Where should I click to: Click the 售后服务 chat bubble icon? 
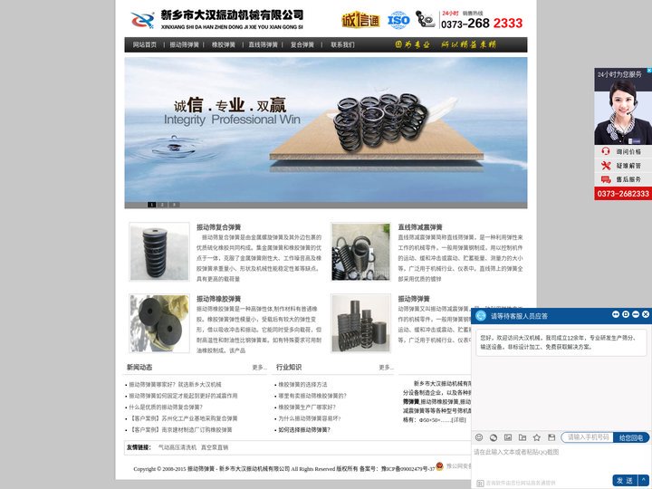coord(606,179)
